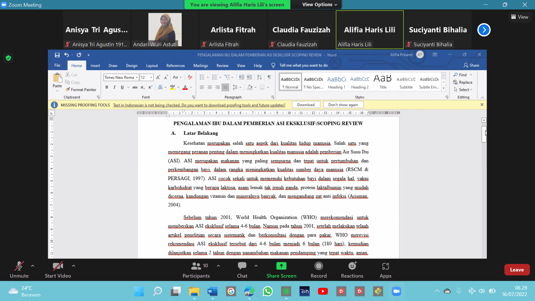Open Zoom View Options dropdown
Viewport: 535px width, 301px height.
tap(320, 4)
